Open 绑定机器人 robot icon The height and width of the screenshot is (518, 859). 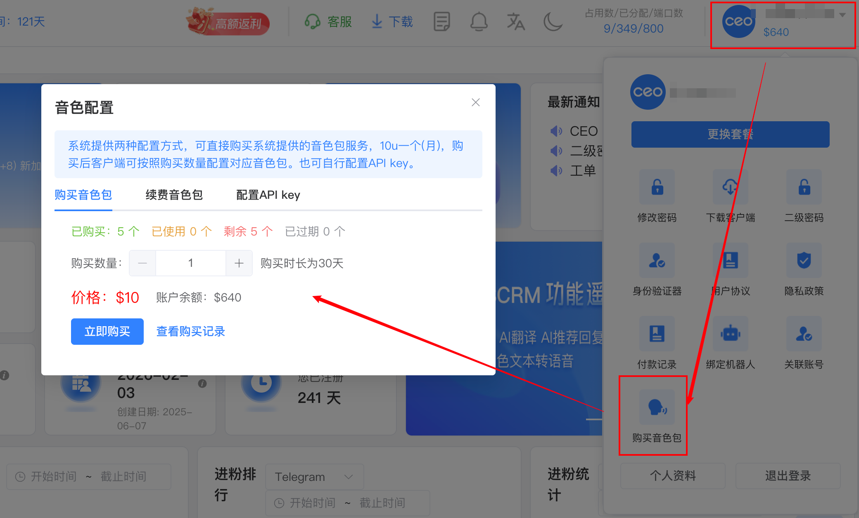730,334
